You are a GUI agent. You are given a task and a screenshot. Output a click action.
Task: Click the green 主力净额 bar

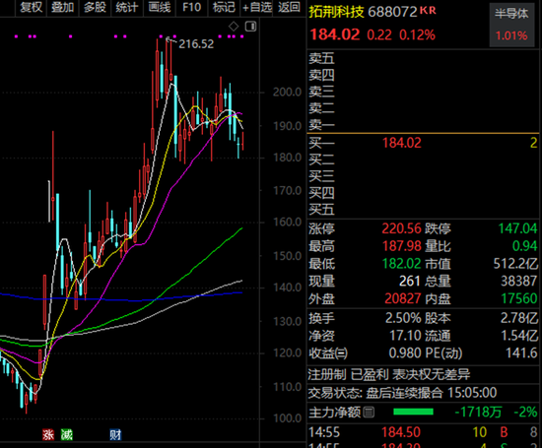(413, 412)
